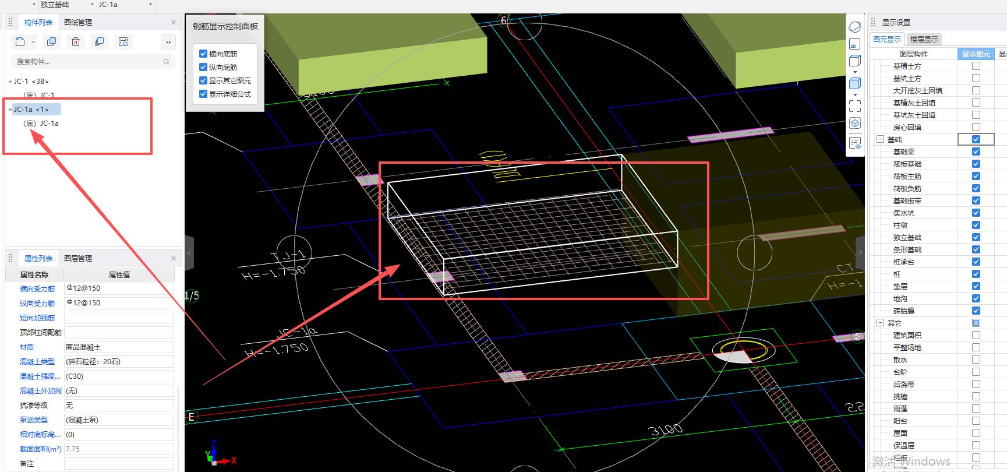Screen dimensions: 1007x472
Task: Click the right panel collapse handle
Action: tap(860, 253)
